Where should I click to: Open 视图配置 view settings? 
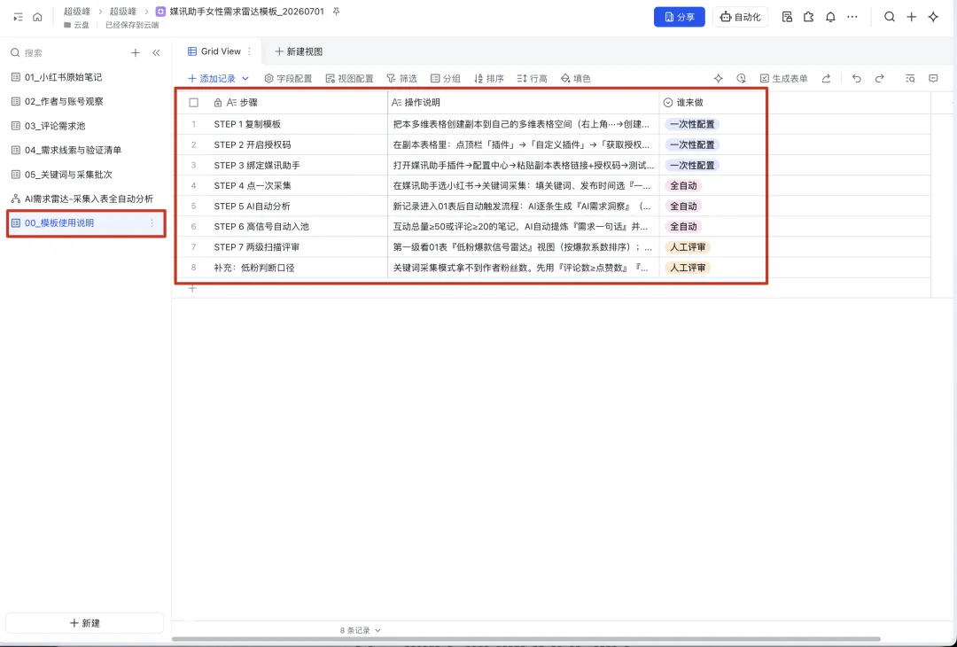[x=350, y=78]
